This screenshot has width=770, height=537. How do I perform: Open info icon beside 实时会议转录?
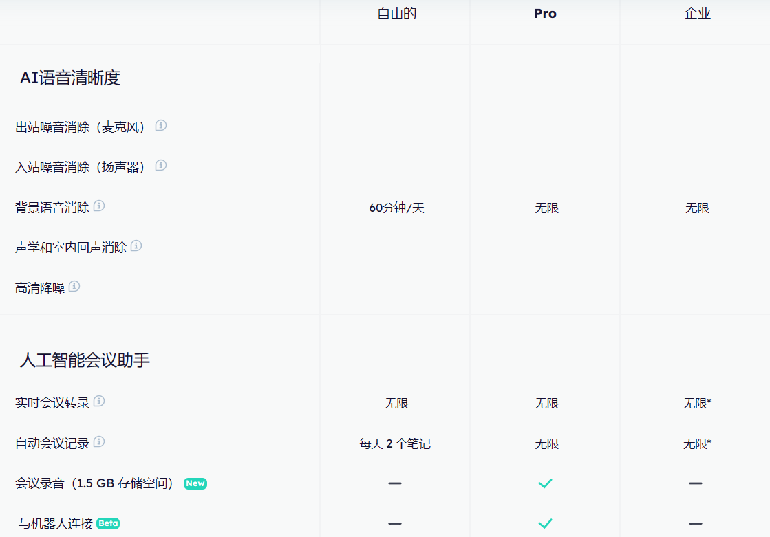[99, 402]
